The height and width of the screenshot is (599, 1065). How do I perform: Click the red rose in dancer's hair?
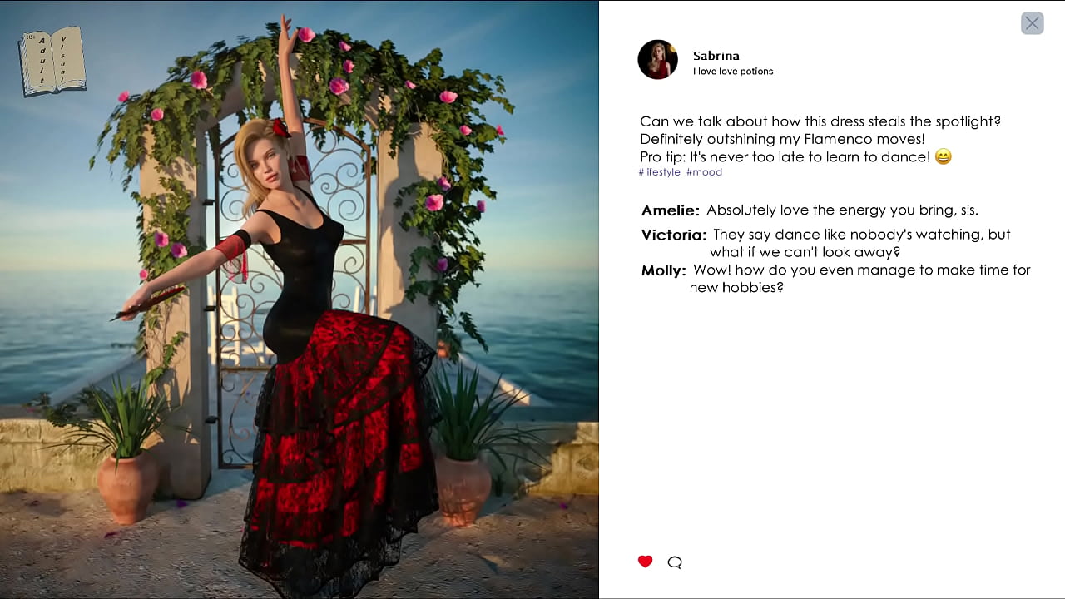click(x=280, y=127)
